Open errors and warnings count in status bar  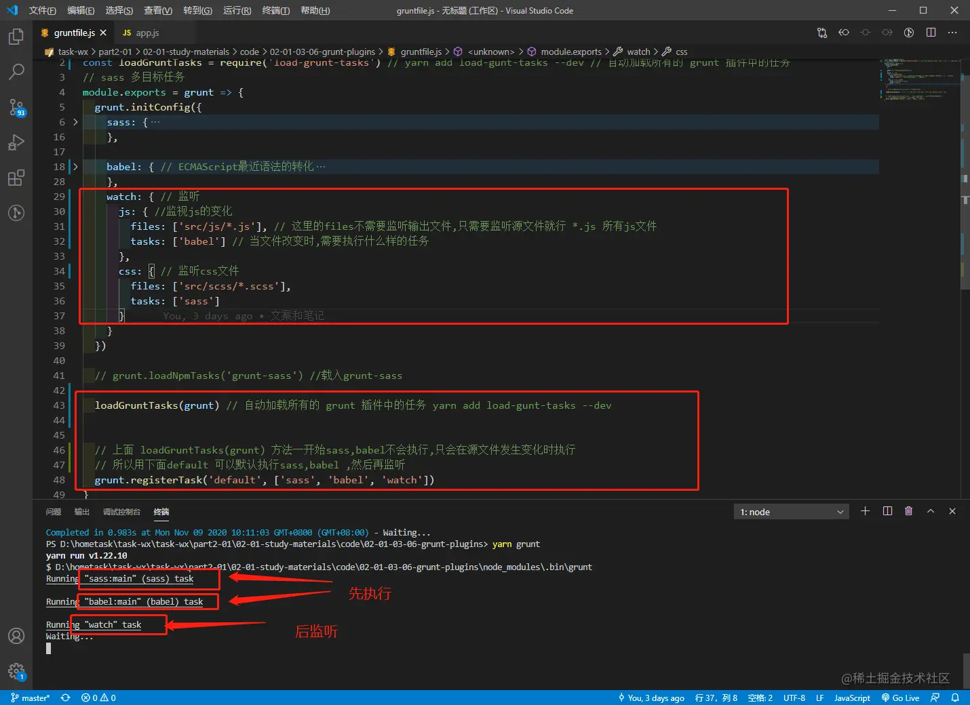(x=98, y=698)
